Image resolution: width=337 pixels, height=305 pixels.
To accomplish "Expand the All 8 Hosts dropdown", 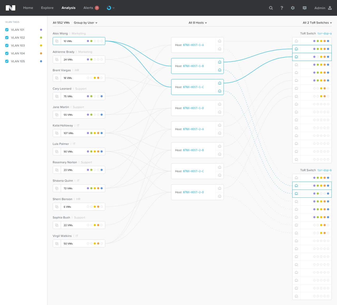I will pos(197,23).
